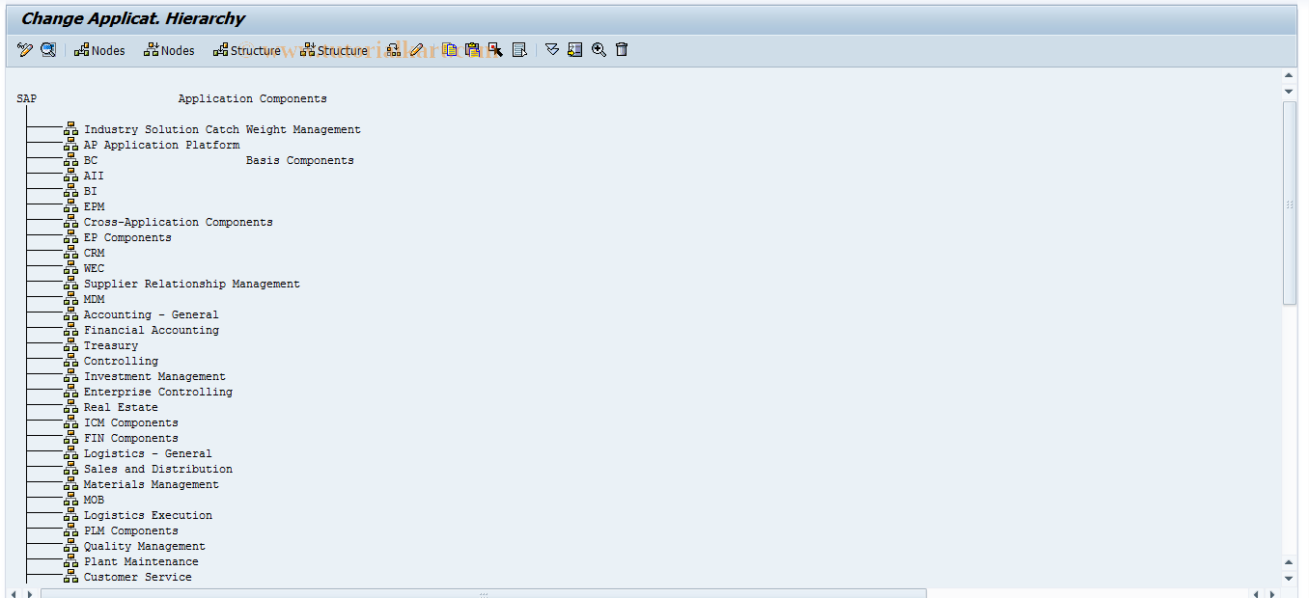Click the expand subtree triangle icon
Screen dimensions: 1309x598
point(552,50)
